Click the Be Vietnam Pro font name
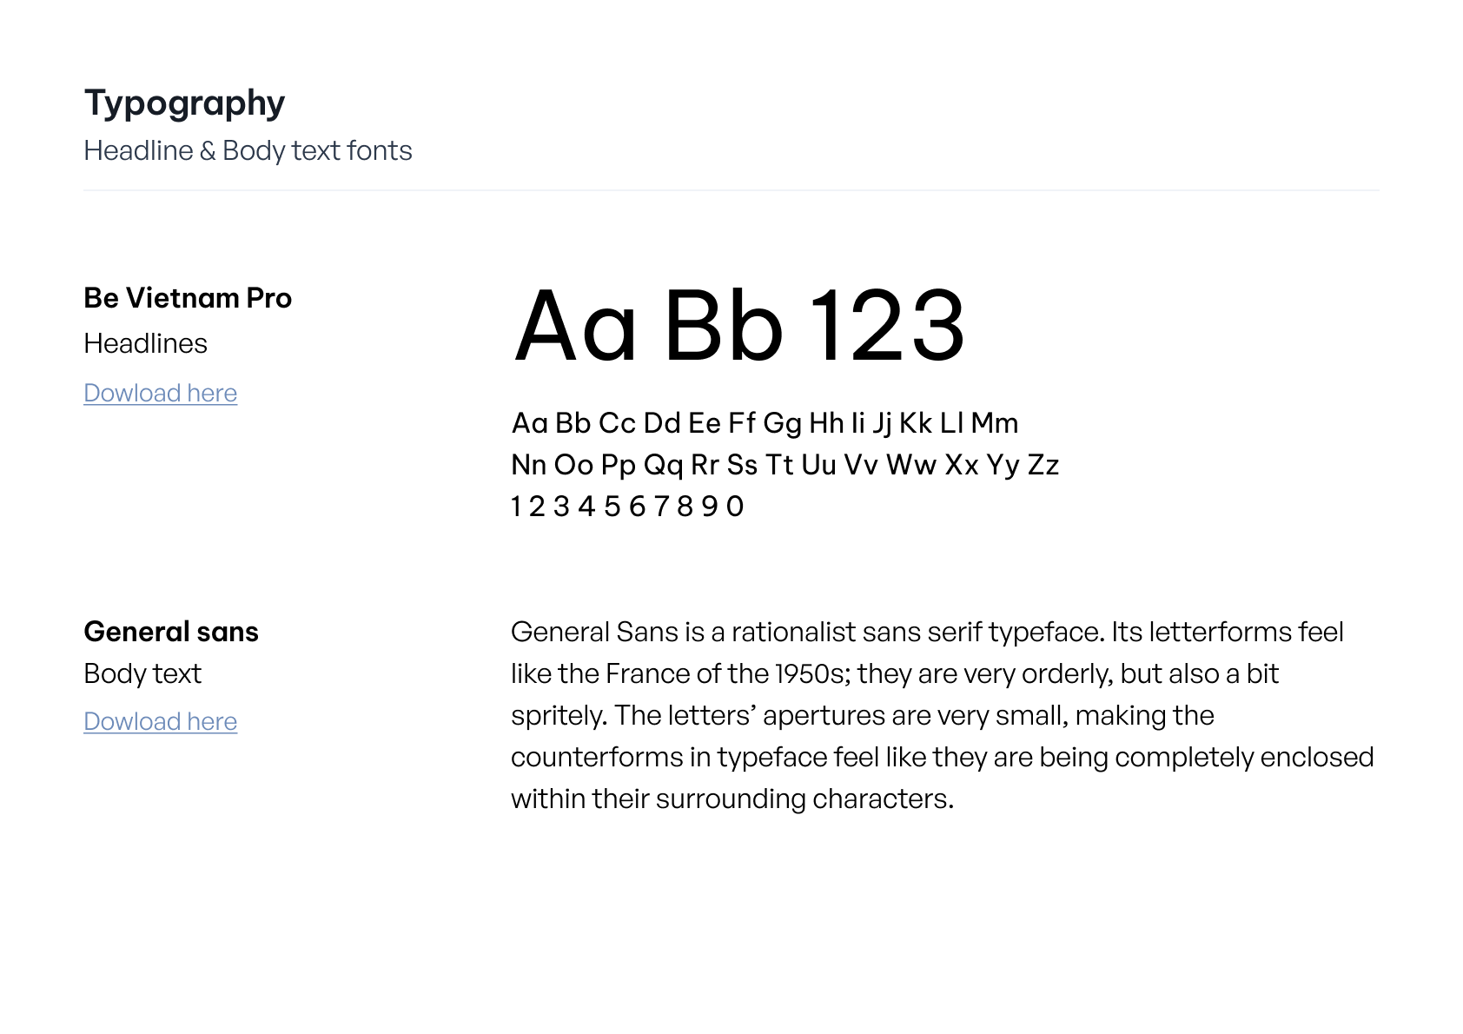The image size is (1463, 1034). coord(188,298)
